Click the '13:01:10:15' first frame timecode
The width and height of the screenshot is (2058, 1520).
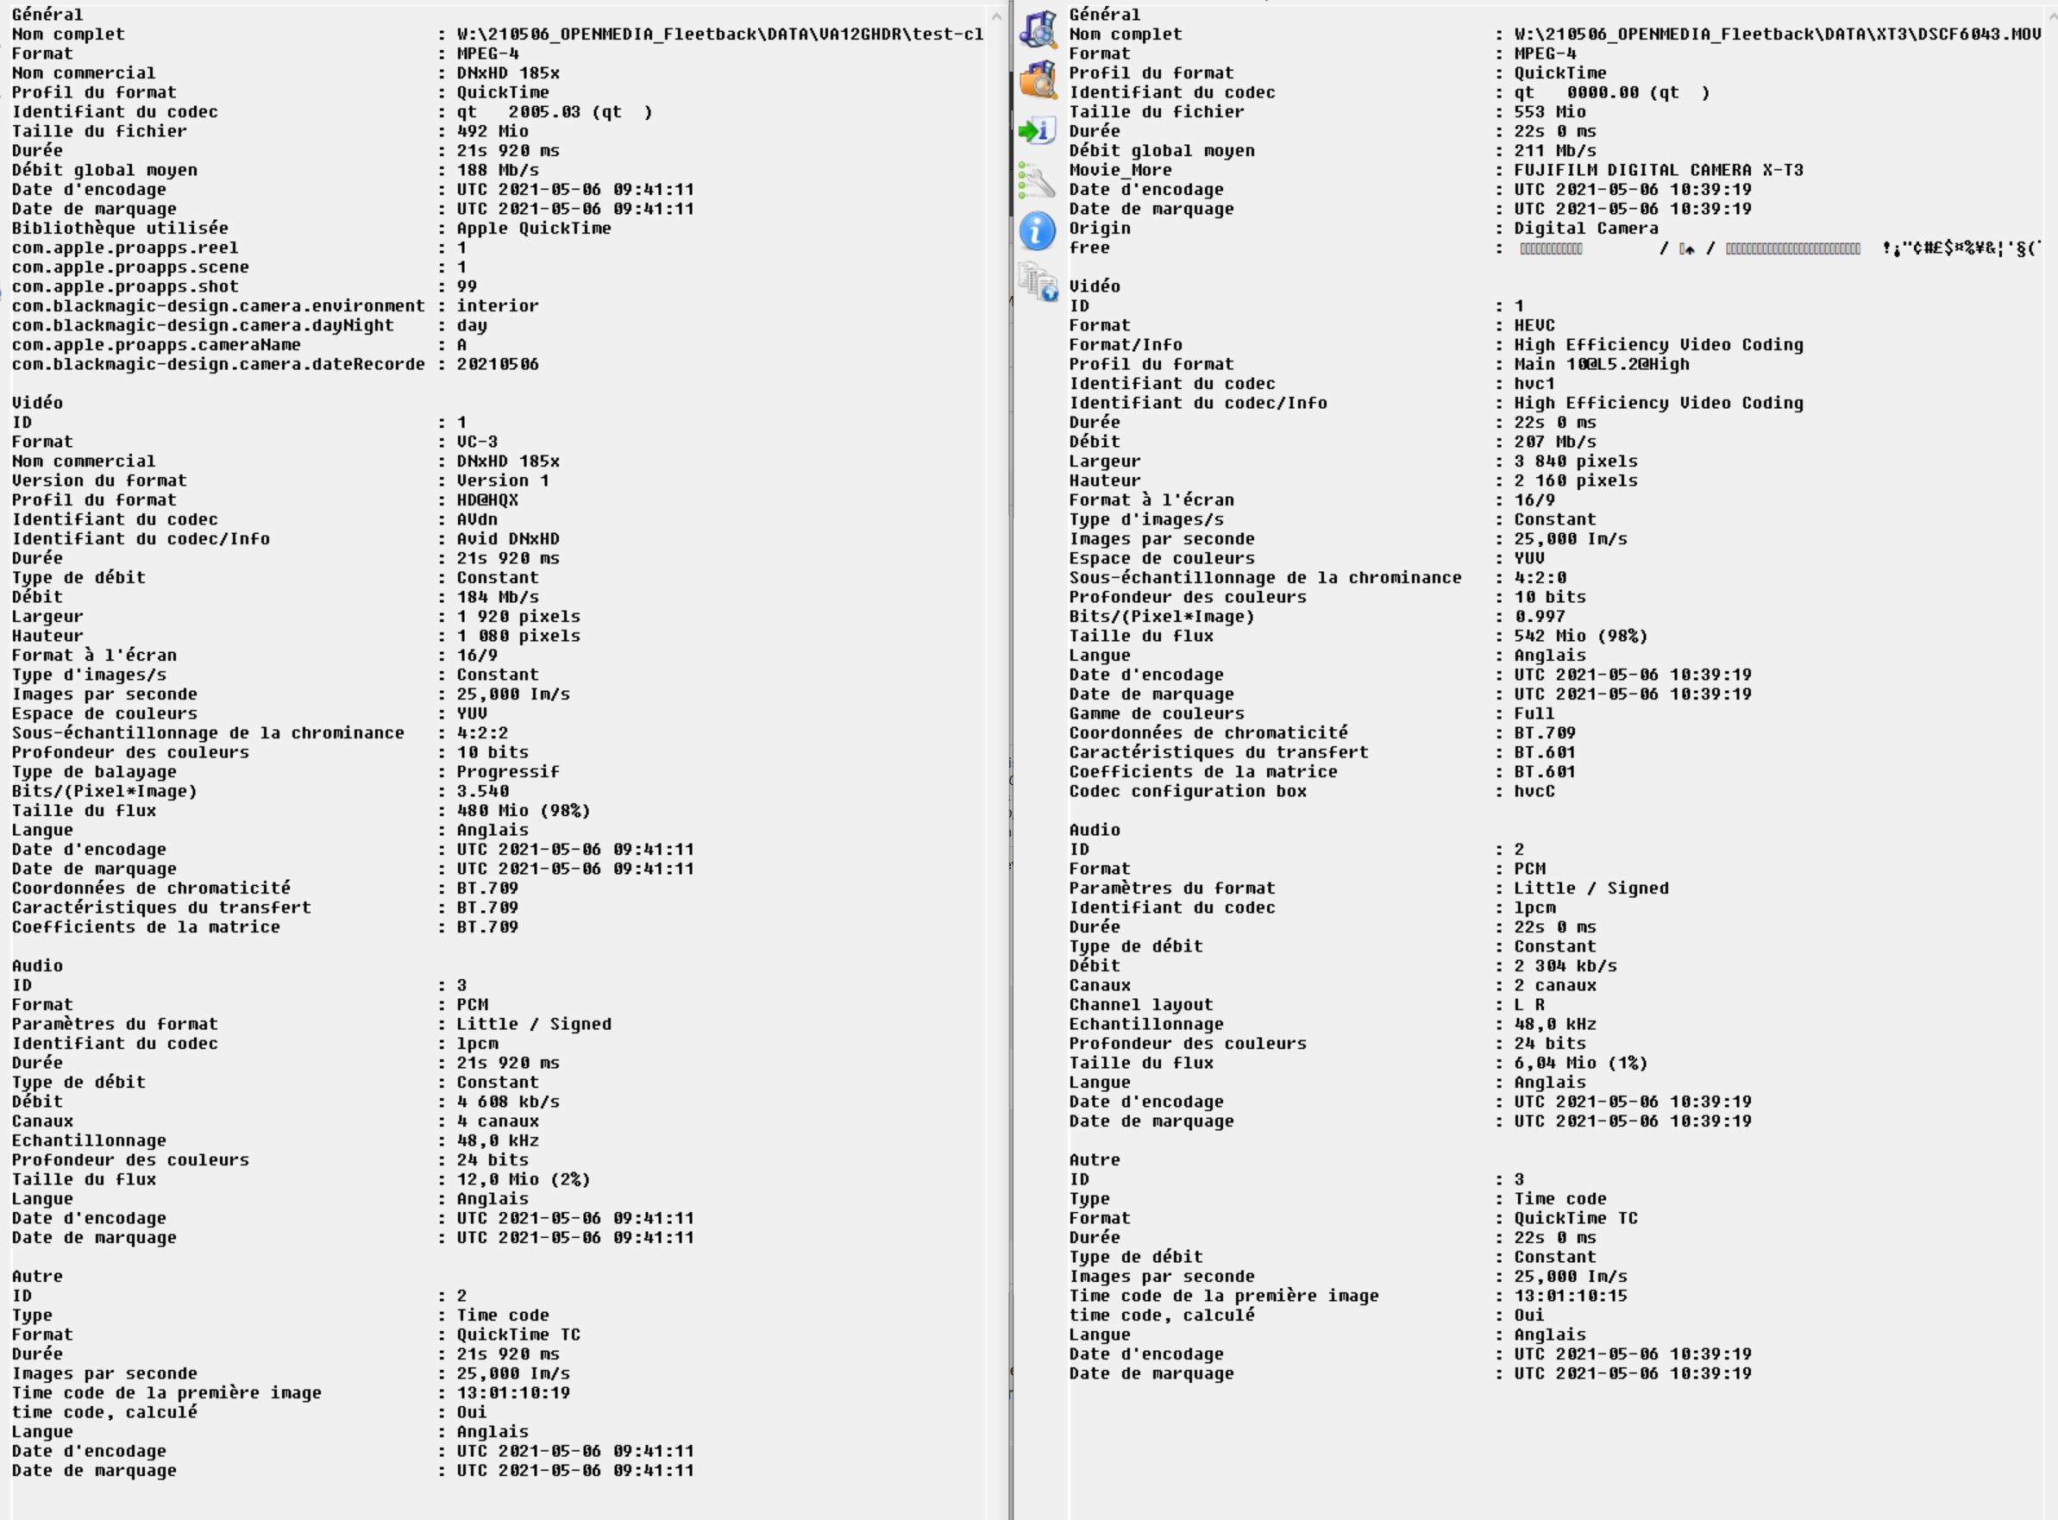pyautogui.click(x=1571, y=1297)
